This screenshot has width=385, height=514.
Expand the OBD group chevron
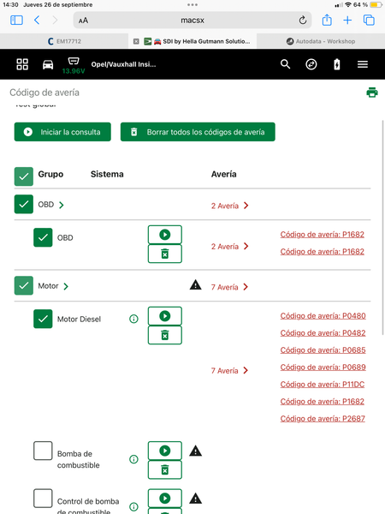(62, 206)
